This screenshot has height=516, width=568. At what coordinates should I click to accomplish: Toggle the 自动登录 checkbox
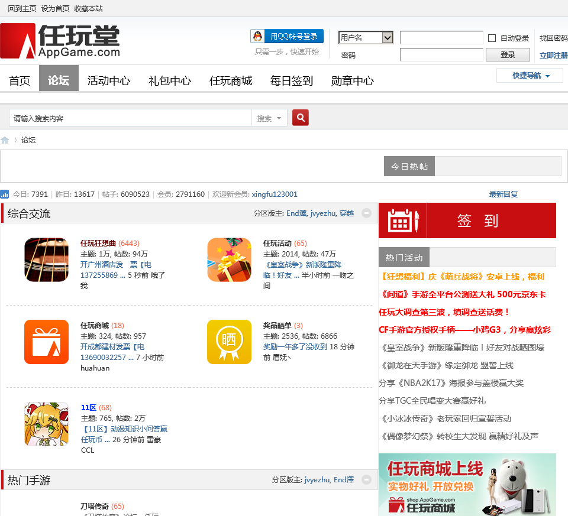[x=492, y=38]
